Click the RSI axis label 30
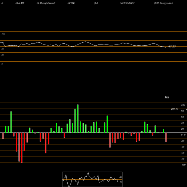This screenshot has height=187, width=187. coord(3,55)
